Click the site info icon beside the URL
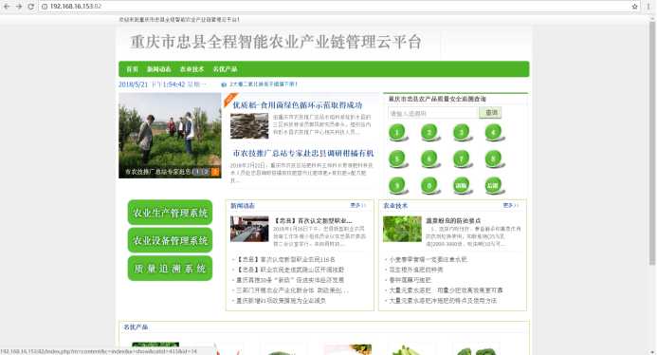The width and height of the screenshot is (657, 355). (45, 7)
